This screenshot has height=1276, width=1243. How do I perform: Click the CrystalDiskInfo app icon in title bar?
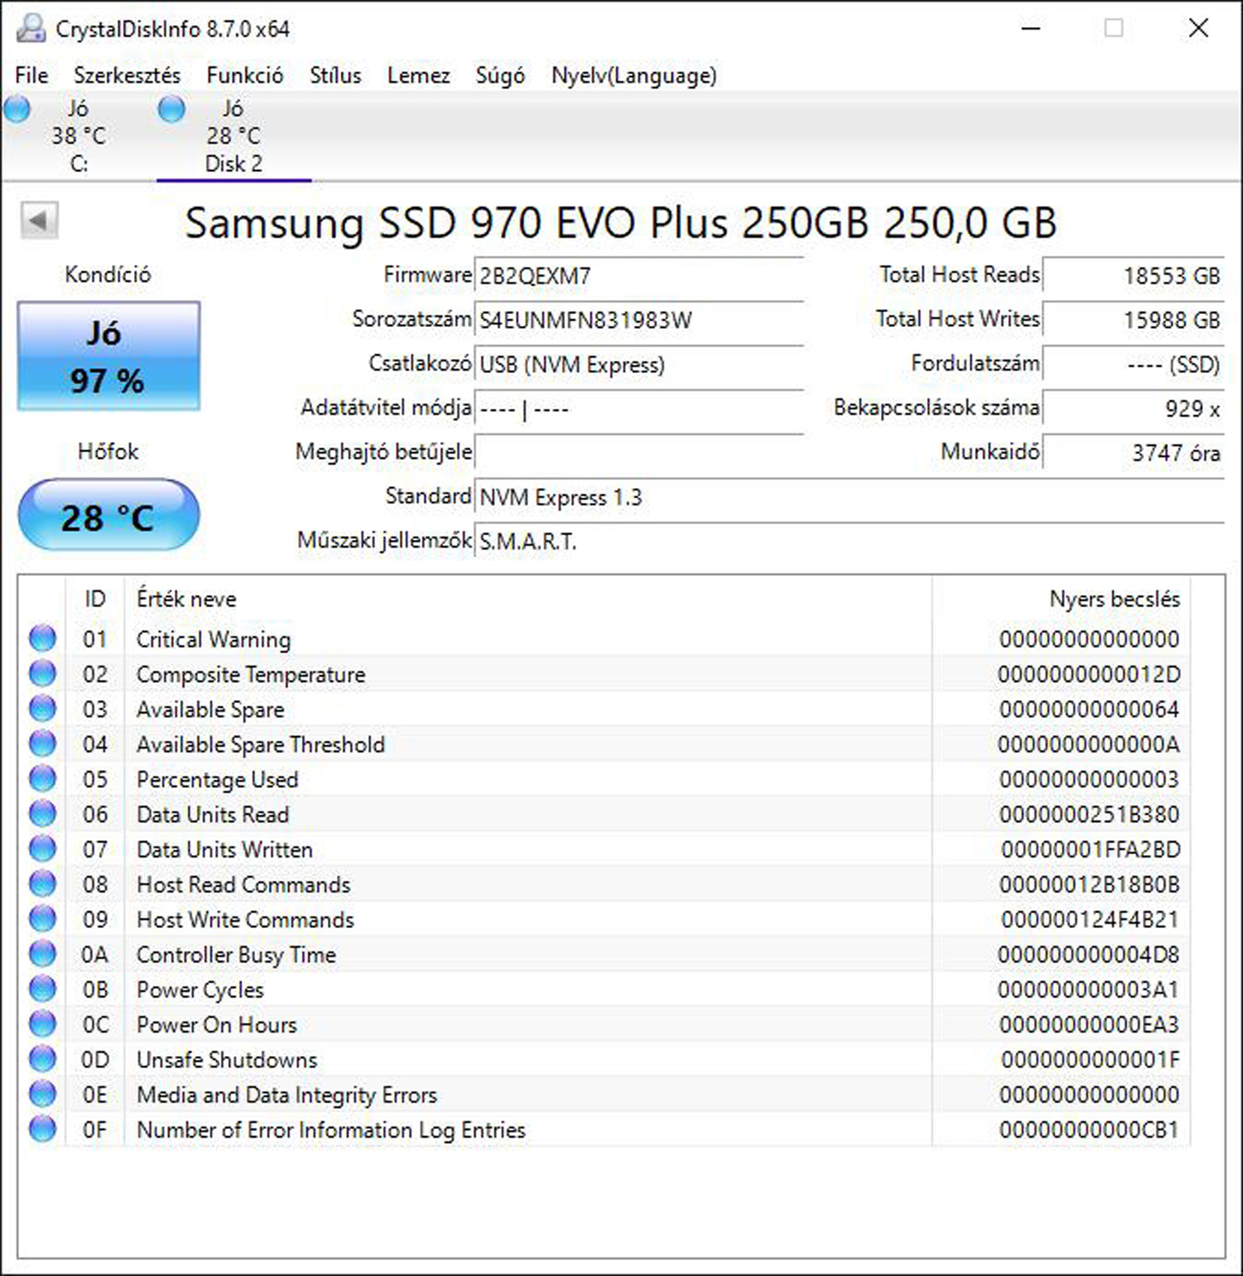(x=31, y=28)
